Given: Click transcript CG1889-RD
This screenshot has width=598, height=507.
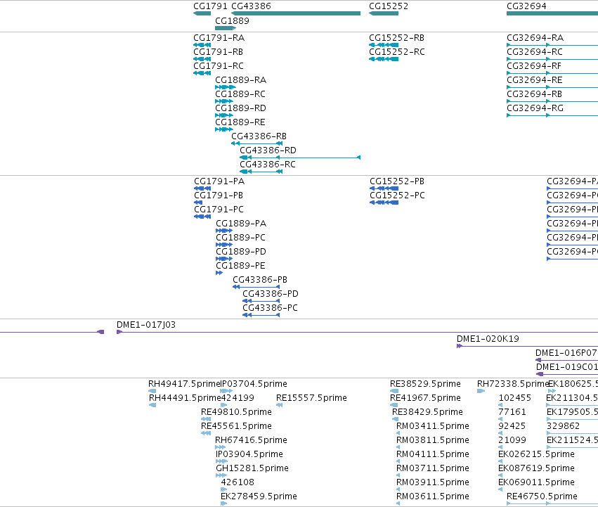Looking at the screenshot, I should point(240,108).
